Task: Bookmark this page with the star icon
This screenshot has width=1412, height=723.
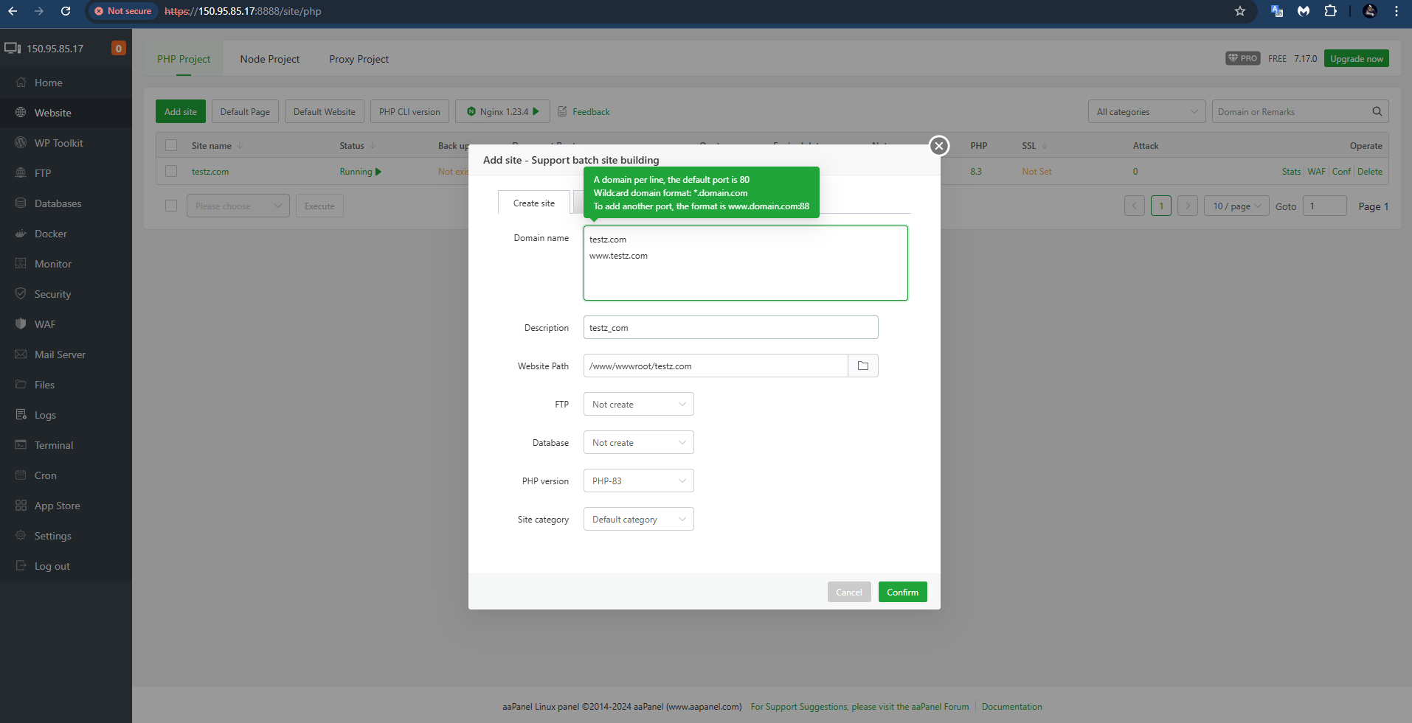Action: pos(1240,11)
